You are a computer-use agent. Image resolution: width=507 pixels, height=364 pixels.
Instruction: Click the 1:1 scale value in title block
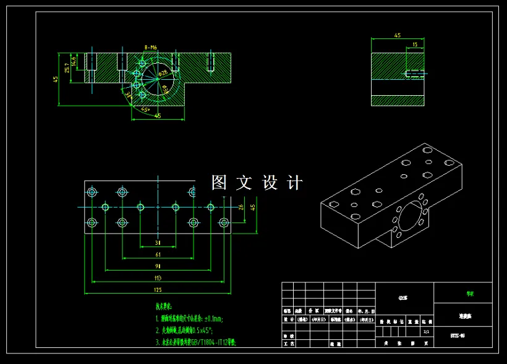427,332
